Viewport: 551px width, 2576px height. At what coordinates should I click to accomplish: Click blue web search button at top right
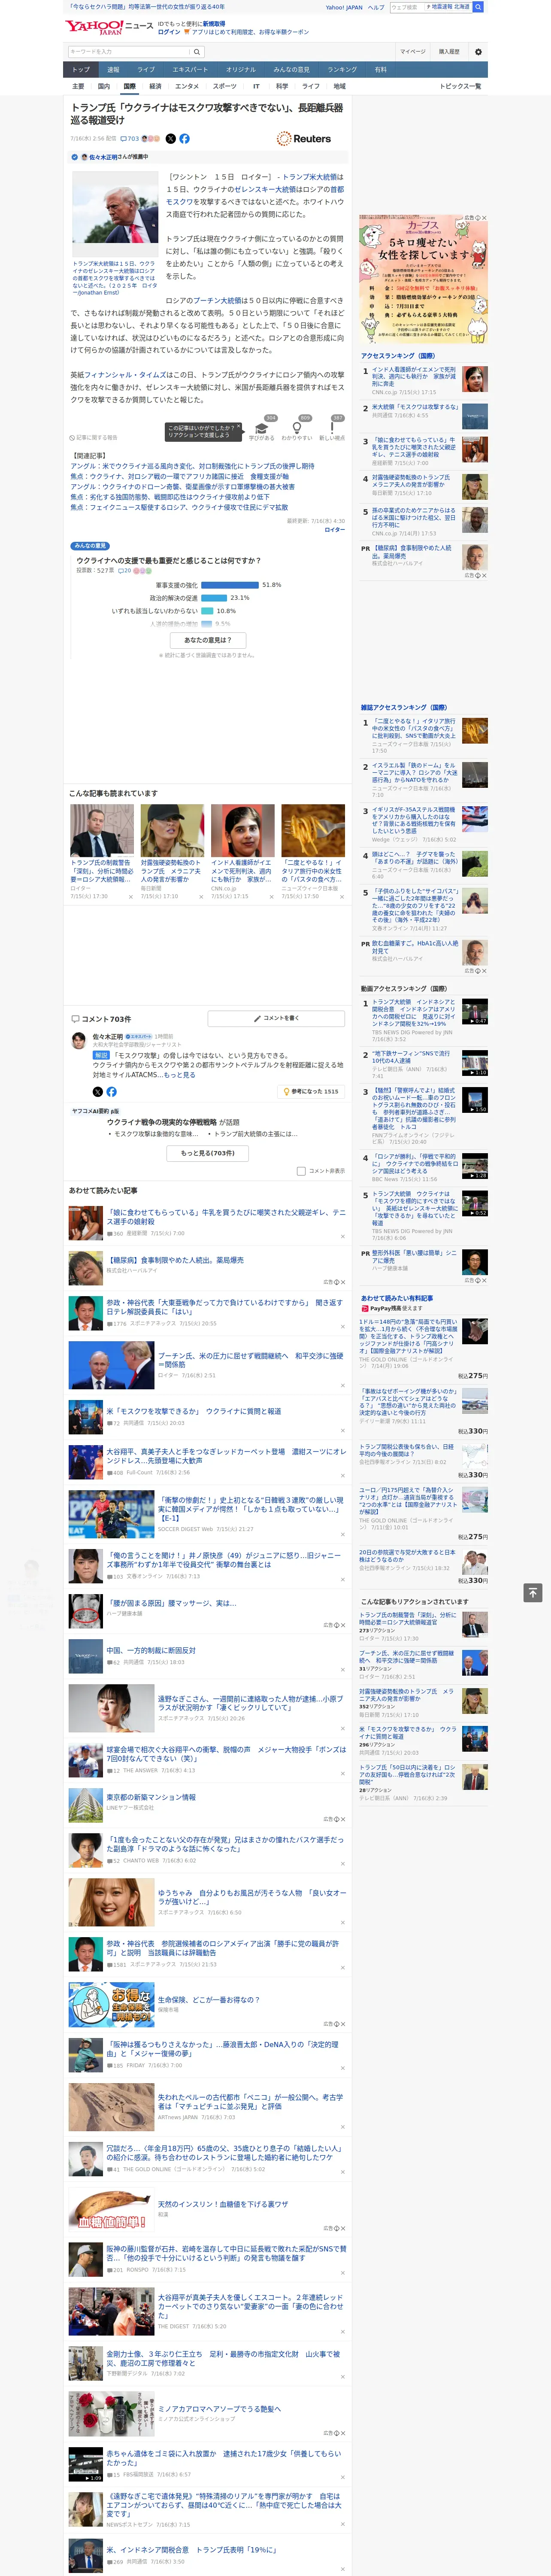(478, 7)
